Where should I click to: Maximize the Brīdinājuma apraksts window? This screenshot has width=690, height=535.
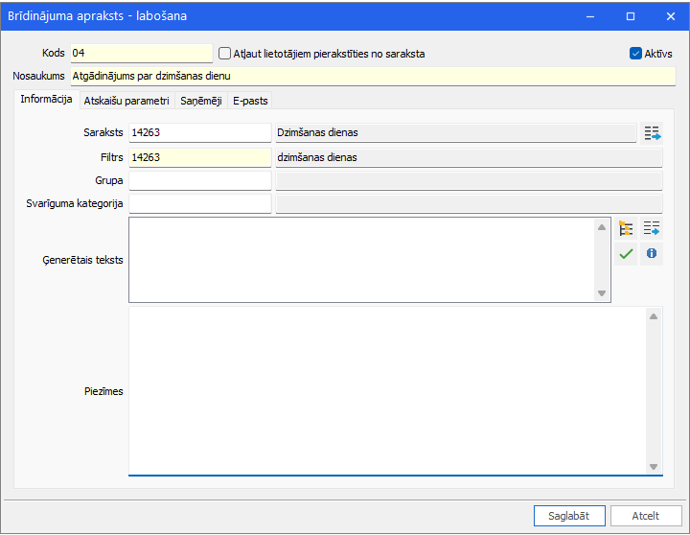[631, 16]
